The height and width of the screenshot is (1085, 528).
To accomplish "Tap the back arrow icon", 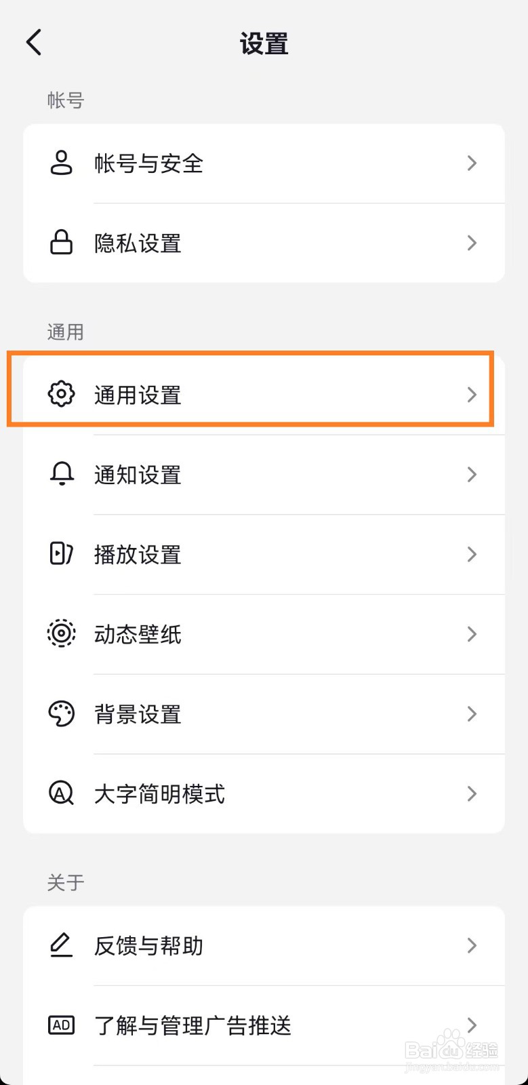I will click(34, 42).
